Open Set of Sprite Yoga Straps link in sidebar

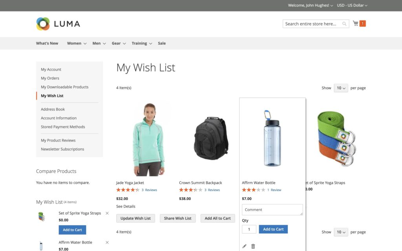point(80,213)
